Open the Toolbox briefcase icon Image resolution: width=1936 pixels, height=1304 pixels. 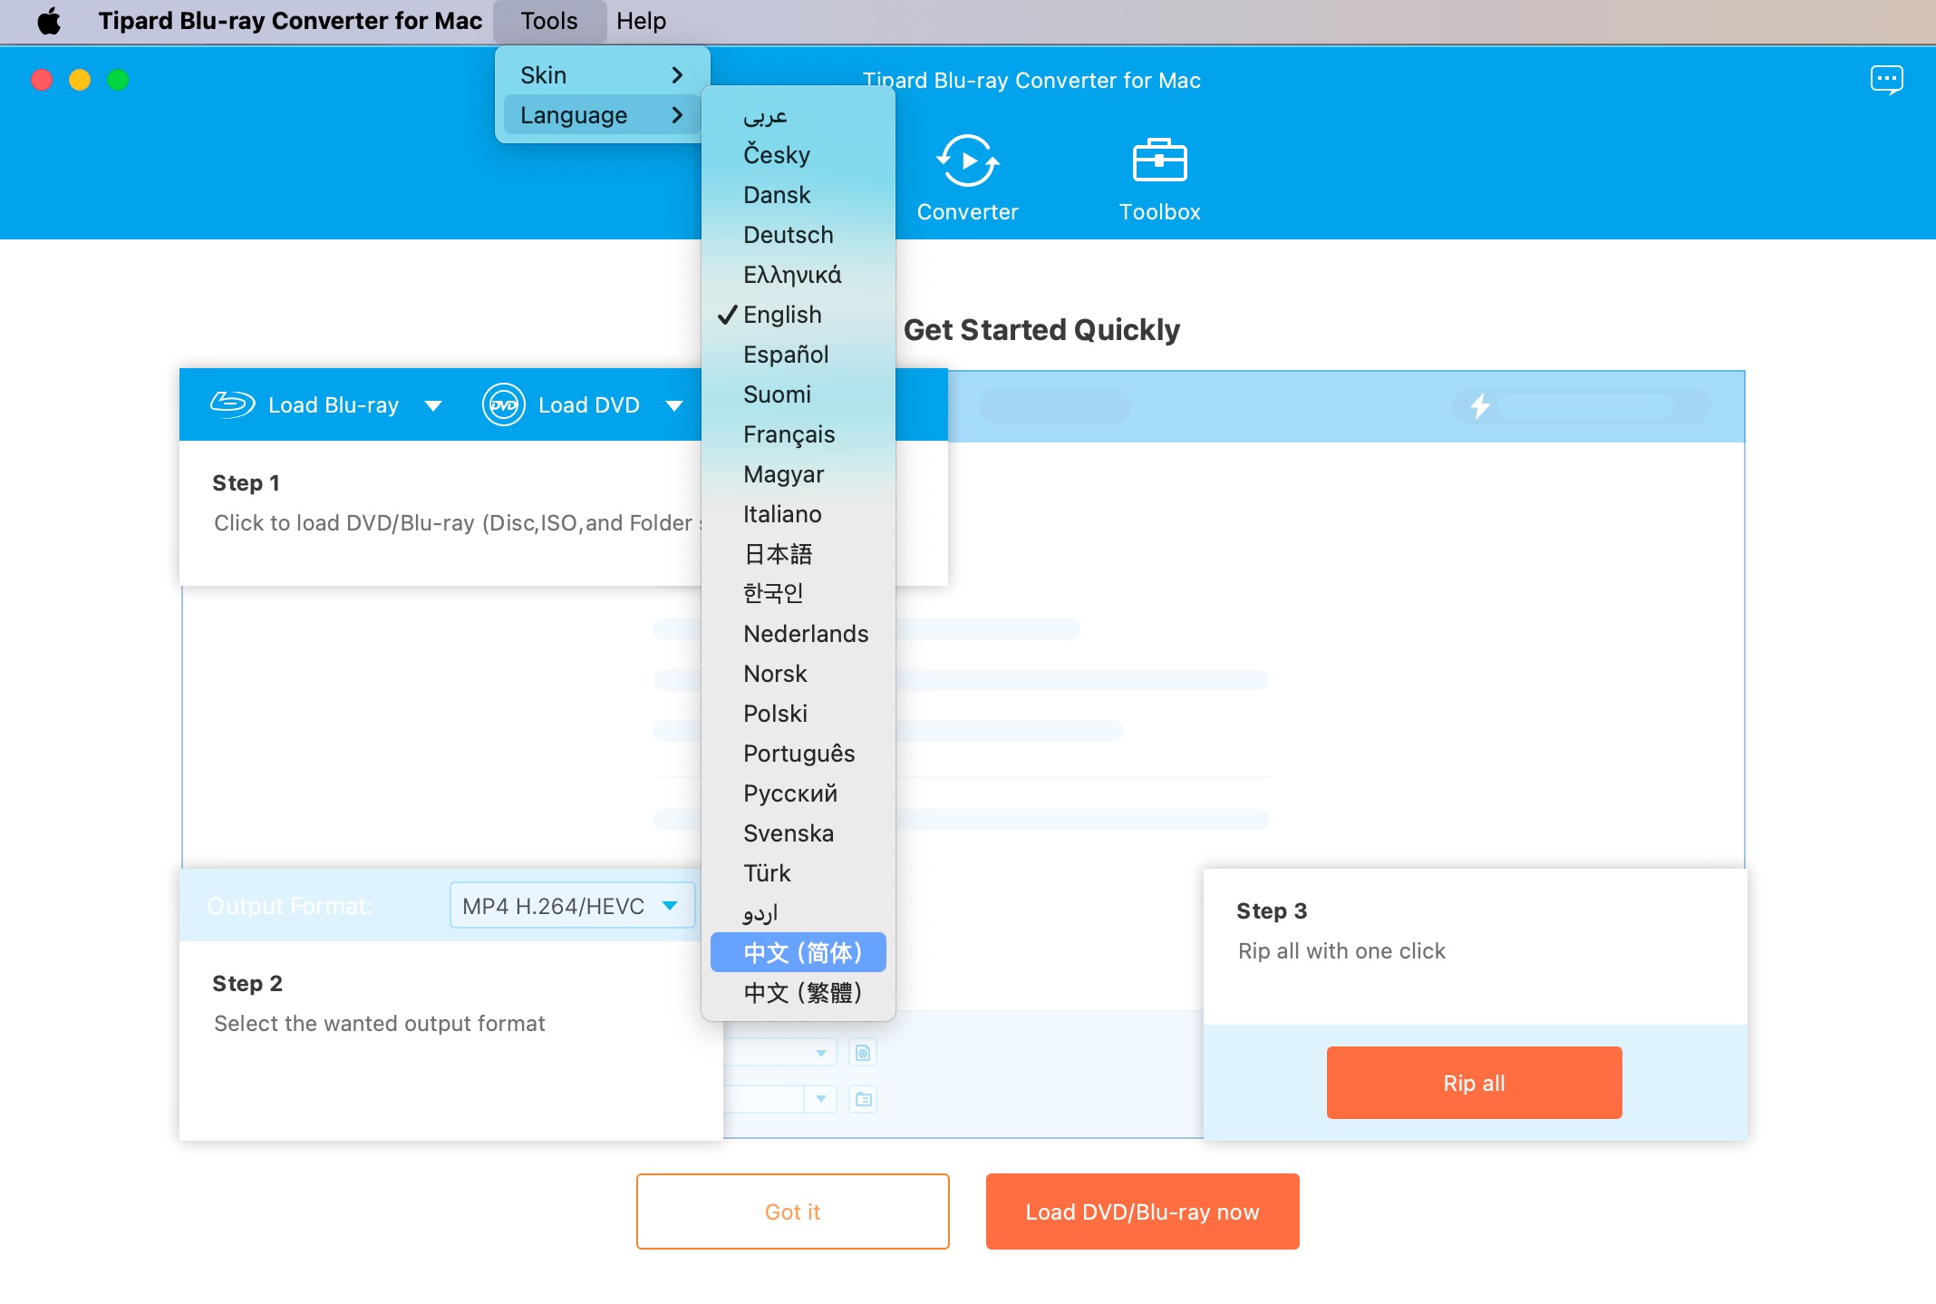click(1159, 161)
